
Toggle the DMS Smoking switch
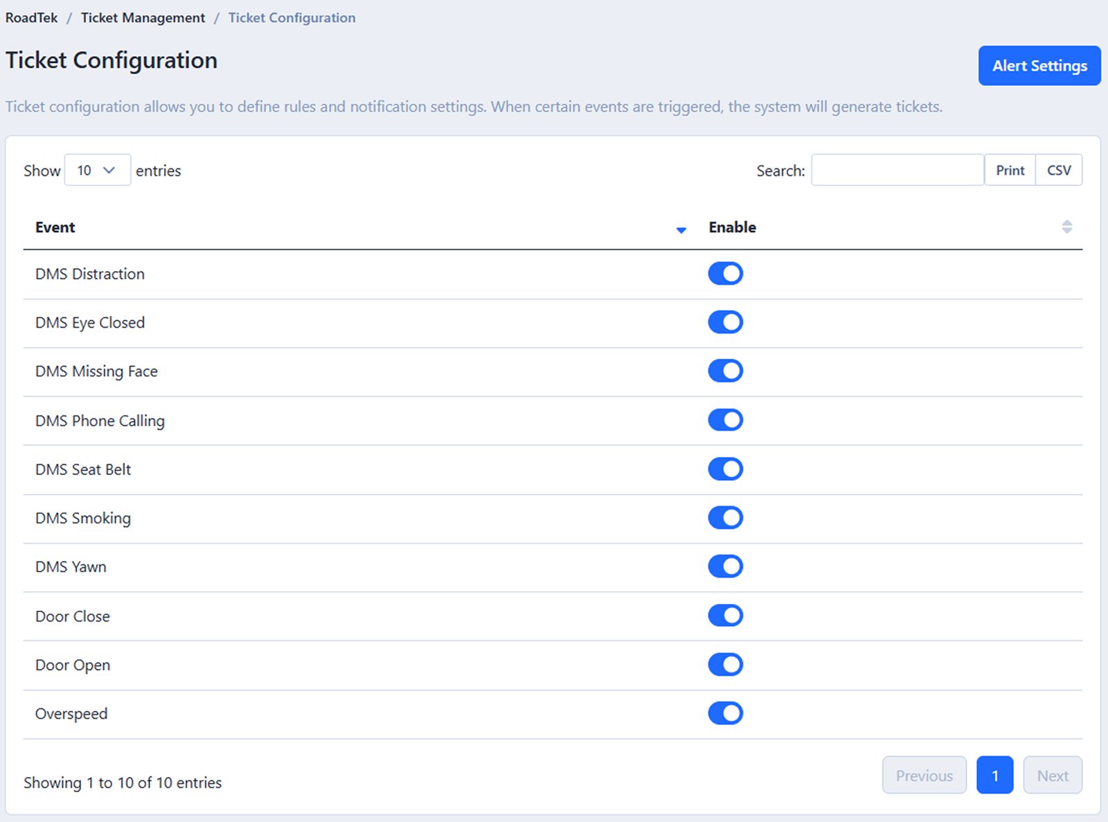725,517
